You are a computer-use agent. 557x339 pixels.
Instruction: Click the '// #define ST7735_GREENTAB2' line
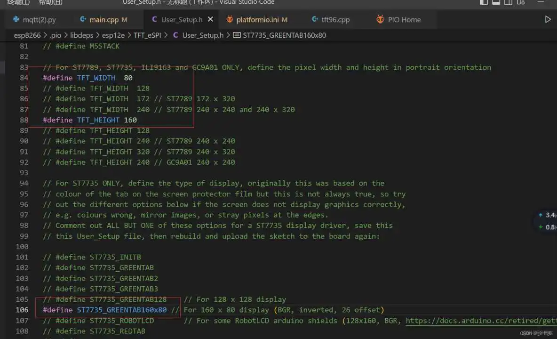(101, 278)
